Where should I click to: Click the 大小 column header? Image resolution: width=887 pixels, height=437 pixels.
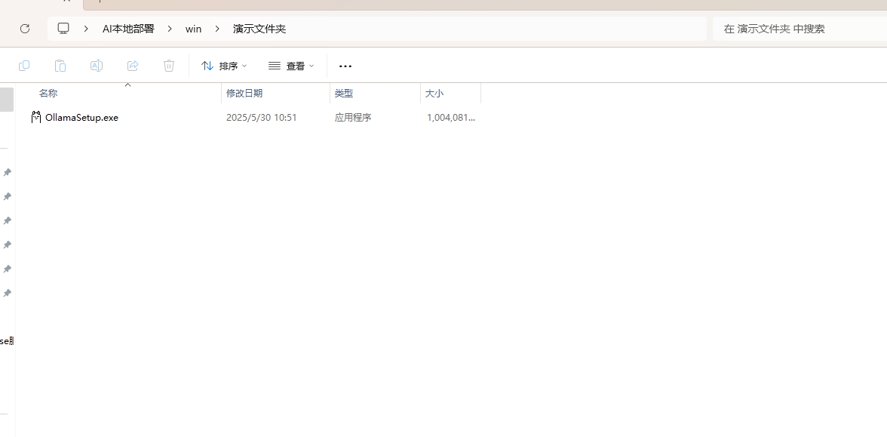point(434,93)
